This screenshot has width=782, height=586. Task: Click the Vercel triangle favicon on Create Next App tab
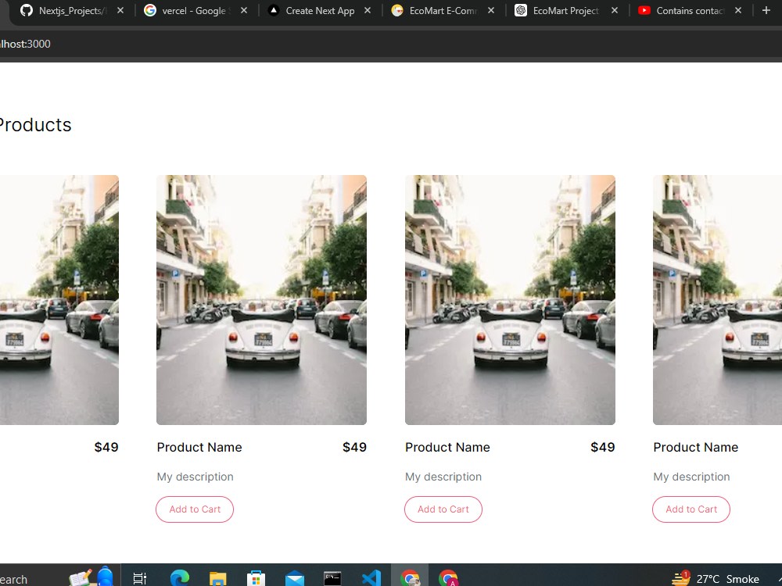[273, 10]
